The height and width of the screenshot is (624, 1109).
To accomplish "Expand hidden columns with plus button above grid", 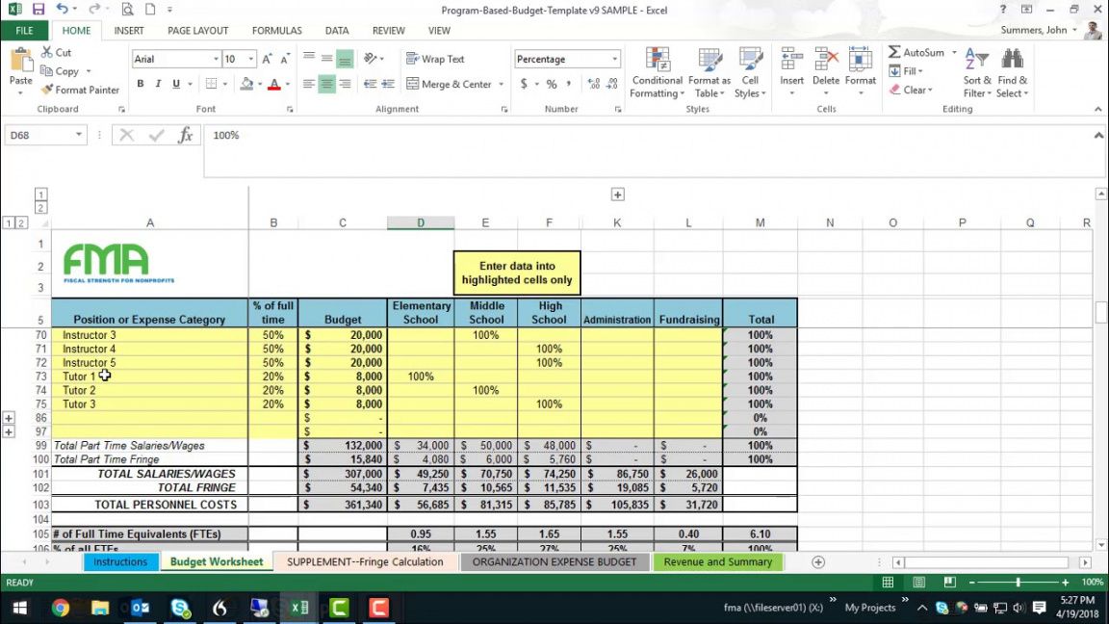I will tap(617, 195).
